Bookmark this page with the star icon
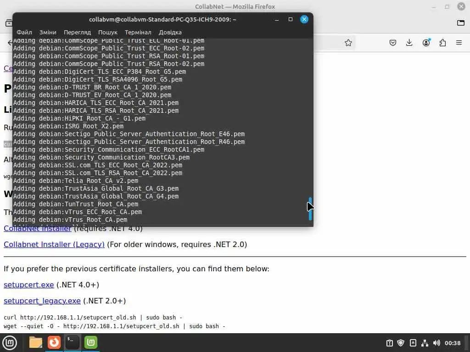The image size is (470, 352). tap(348, 43)
